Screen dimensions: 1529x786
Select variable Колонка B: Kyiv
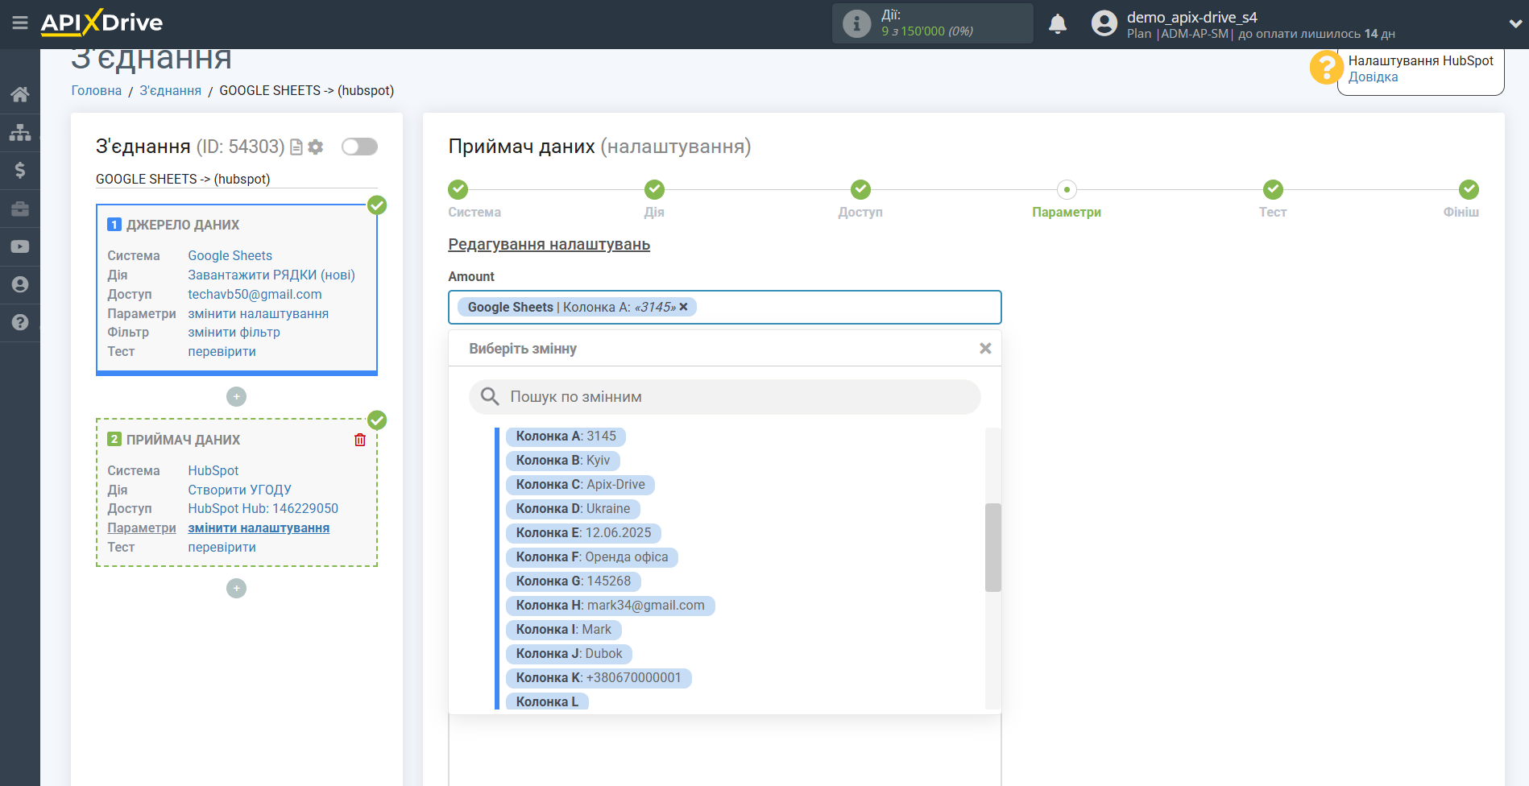[563, 461]
